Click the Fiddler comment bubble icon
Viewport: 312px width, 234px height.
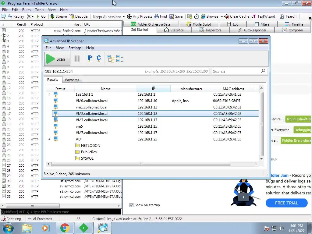coord(3,16)
